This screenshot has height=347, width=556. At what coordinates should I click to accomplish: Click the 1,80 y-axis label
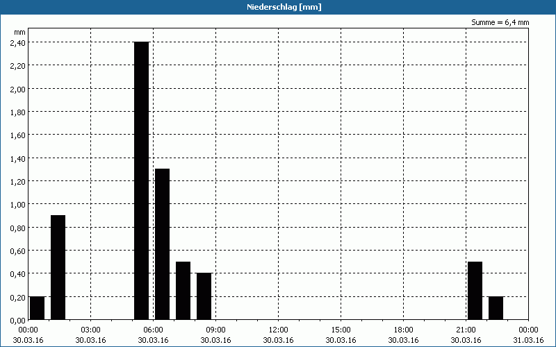[18, 112]
